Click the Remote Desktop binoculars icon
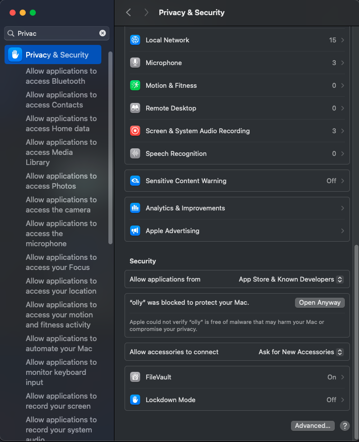The height and width of the screenshot is (442, 359). pyautogui.click(x=135, y=108)
